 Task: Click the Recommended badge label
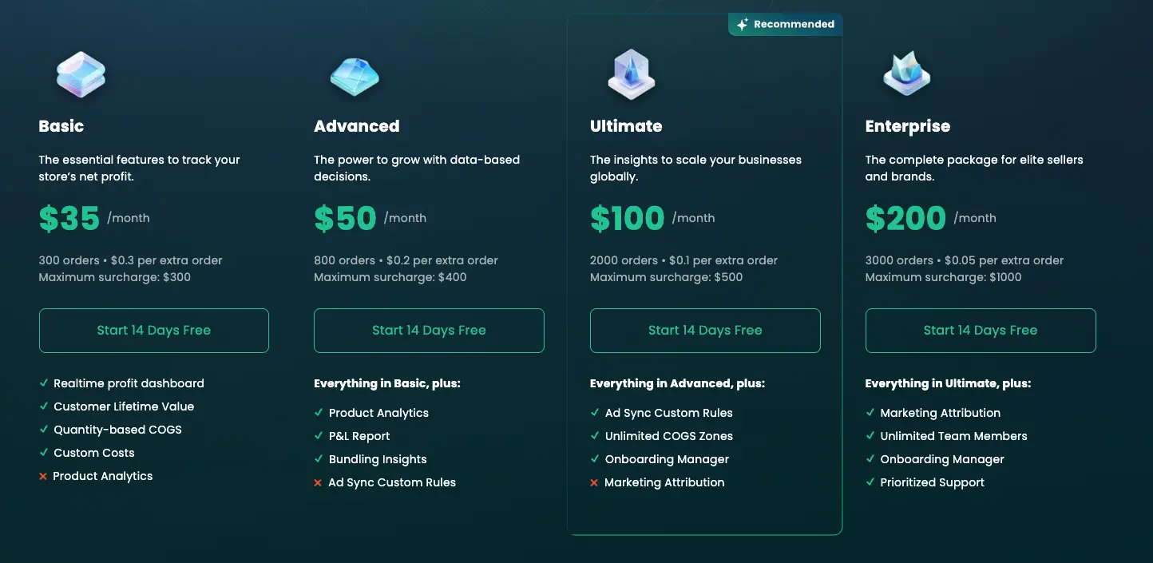pos(793,25)
